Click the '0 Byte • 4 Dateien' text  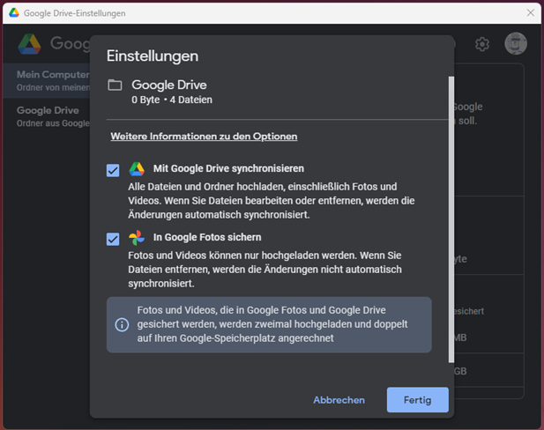pos(172,100)
